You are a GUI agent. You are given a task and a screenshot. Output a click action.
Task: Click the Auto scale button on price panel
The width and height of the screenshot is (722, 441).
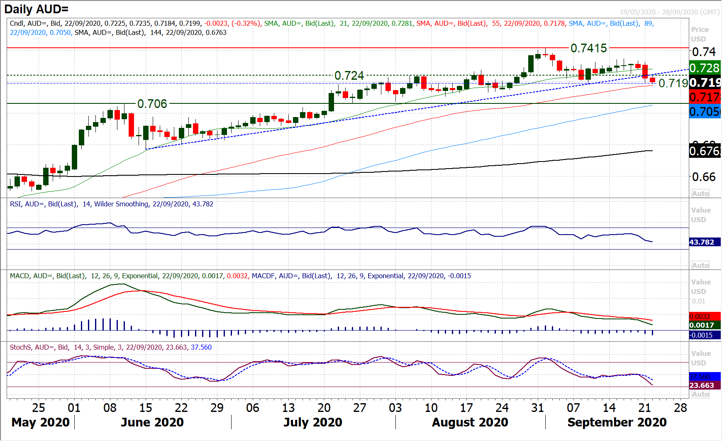click(700, 193)
